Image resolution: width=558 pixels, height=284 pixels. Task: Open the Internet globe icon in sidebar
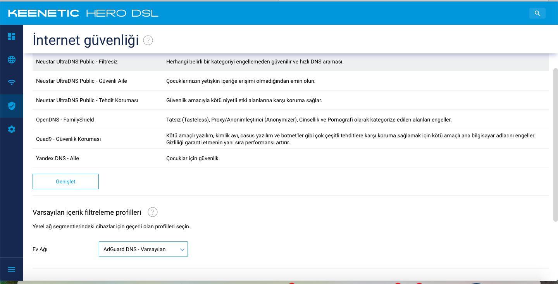tap(12, 60)
